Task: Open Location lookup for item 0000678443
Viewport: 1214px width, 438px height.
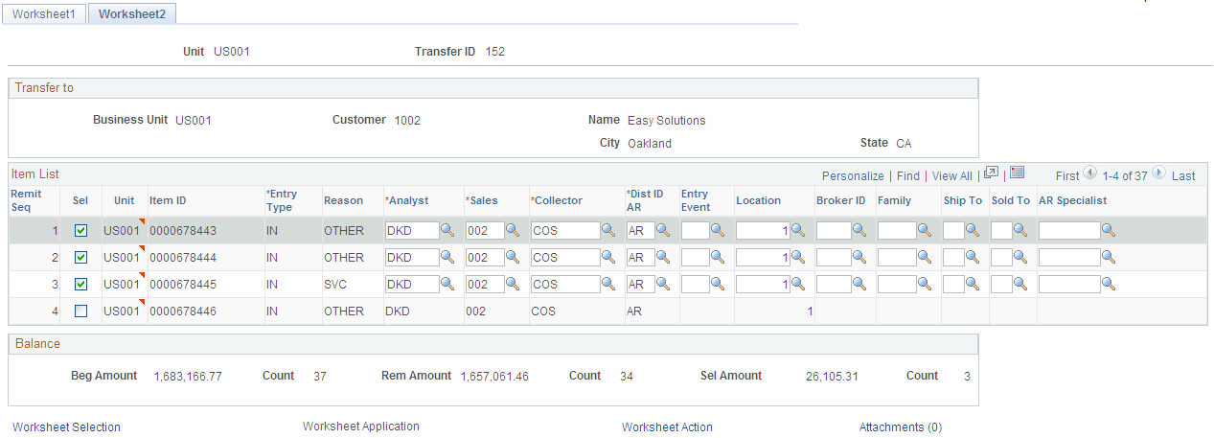Action: pos(798,230)
